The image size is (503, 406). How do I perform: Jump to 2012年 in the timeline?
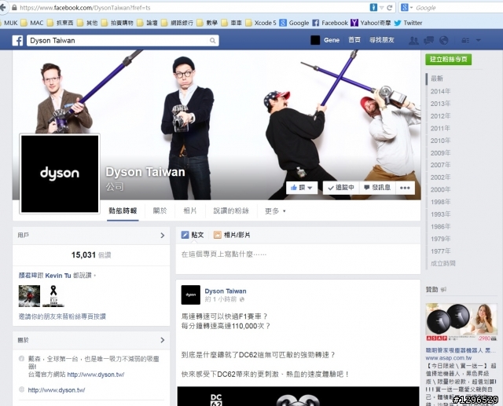tap(440, 115)
